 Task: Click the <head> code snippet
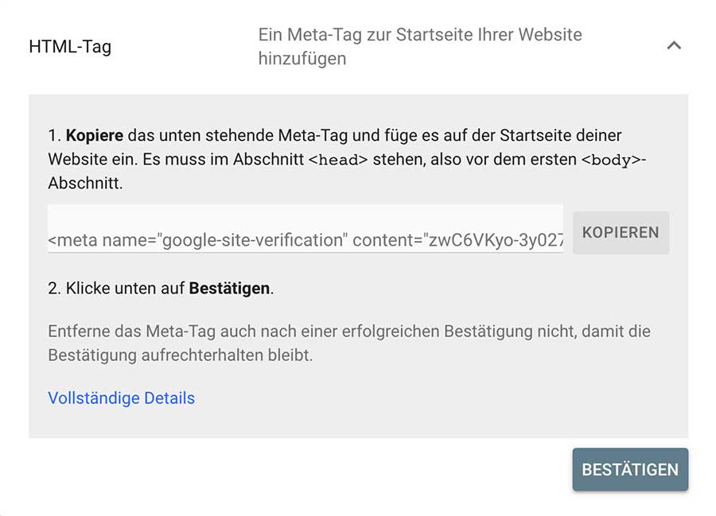pyautogui.click(x=338, y=160)
